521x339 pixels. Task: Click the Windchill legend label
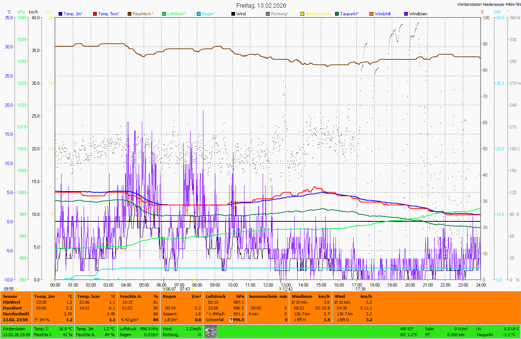click(x=382, y=14)
